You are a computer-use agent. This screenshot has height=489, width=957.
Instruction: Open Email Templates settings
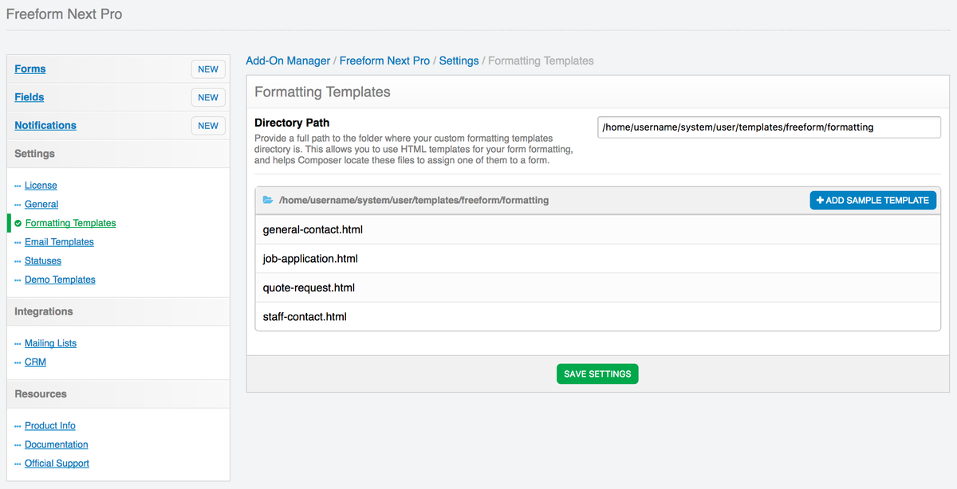(59, 242)
